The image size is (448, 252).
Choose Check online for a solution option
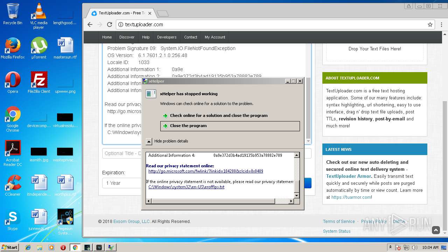point(230,115)
